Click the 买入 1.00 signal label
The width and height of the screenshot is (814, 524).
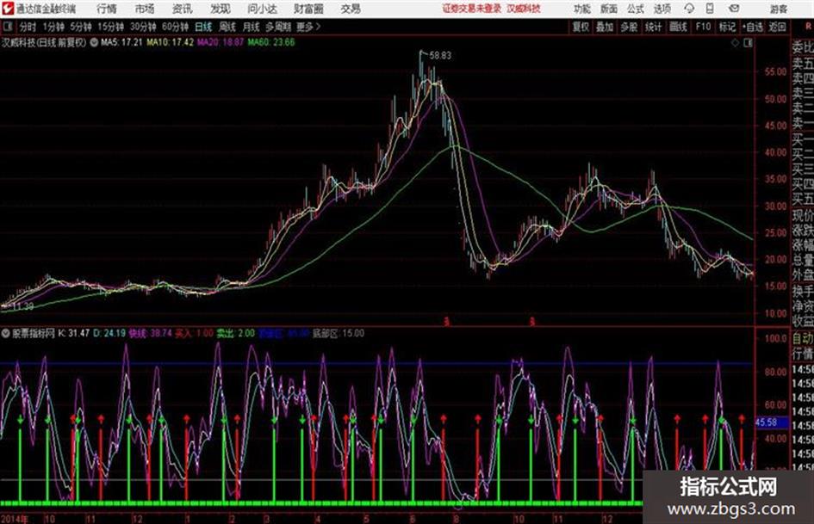(x=194, y=333)
